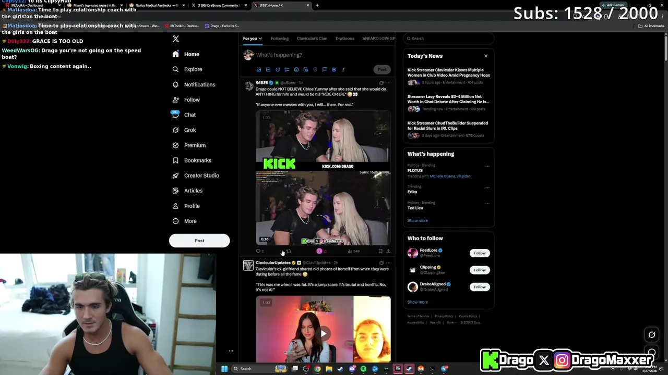Screen dimensions: 668x375
Task: Open Grok assistant
Action: pos(184,130)
